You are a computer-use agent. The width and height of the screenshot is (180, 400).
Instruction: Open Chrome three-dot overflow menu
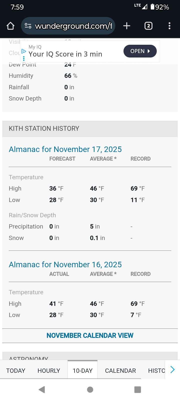(x=169, y=26)
